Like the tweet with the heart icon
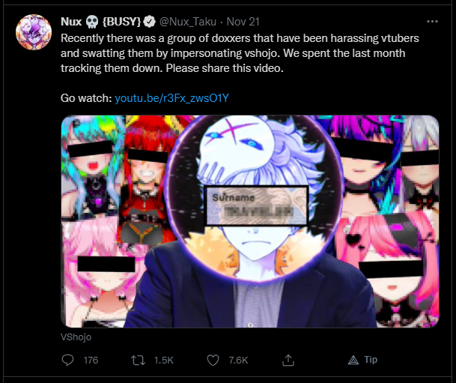Screen dimensions: 456x383 [213, 361]
